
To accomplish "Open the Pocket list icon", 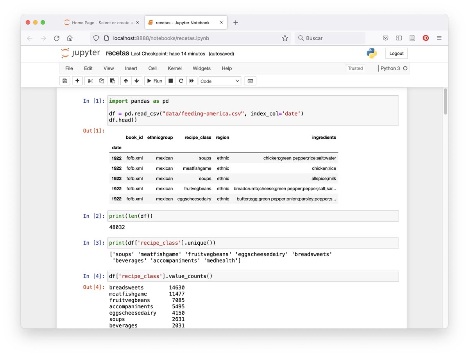I will [x=385, y=38].
